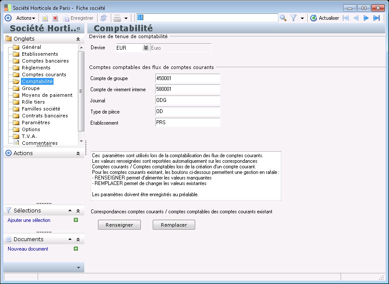
Task: Click the printer icon
Action: coord(117,18)
